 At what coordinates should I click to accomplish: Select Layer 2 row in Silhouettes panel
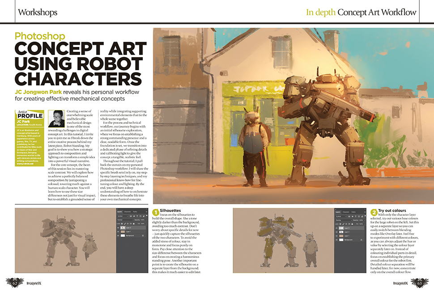click(x=132, y=228)
